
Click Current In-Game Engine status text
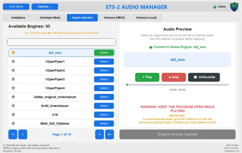[179, 47]
